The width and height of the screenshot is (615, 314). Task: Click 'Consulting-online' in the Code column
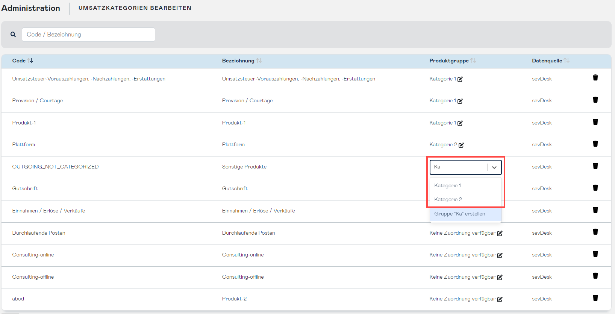(33, 255)
